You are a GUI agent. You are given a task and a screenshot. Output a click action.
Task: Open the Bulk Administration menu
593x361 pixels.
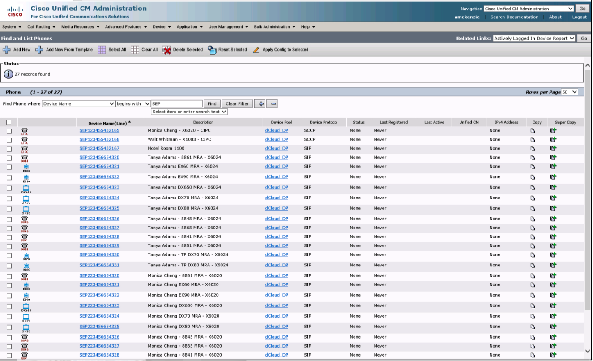274,27
